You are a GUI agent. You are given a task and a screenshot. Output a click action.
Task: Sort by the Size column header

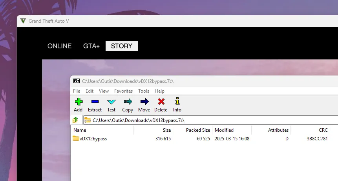pos(153,130)
